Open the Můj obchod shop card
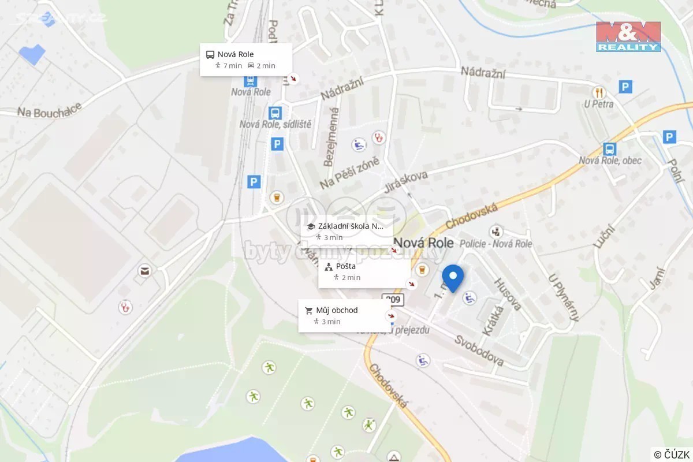This screenshot has width=693, height=462. click(x=344, y=315)
